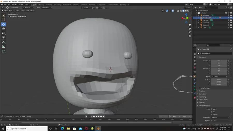Click the Add Cube tool

tap(3, 51)
